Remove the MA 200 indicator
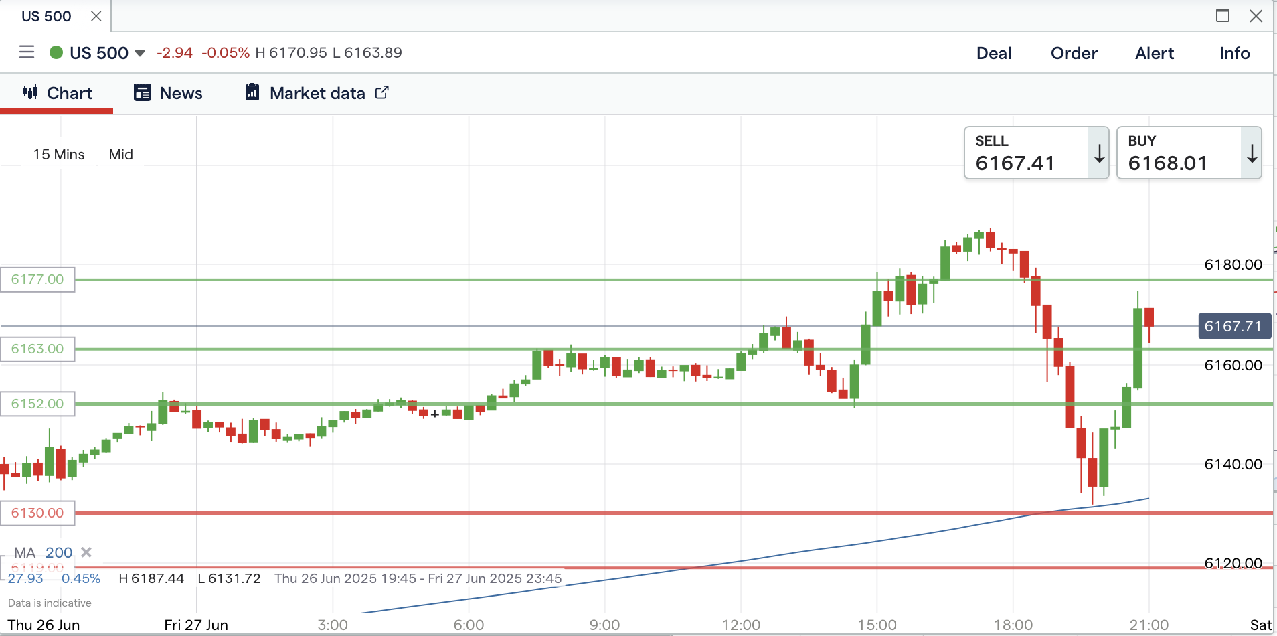 (x=86, y=552)
